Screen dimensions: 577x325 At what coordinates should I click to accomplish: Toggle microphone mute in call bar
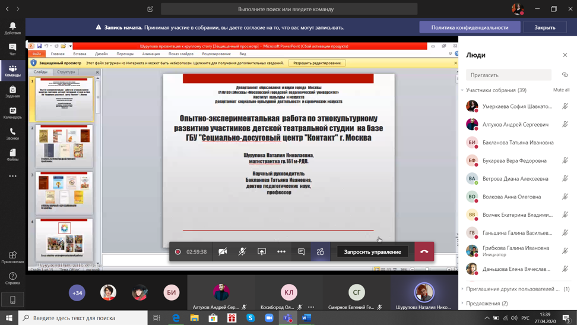coord(242,252)
